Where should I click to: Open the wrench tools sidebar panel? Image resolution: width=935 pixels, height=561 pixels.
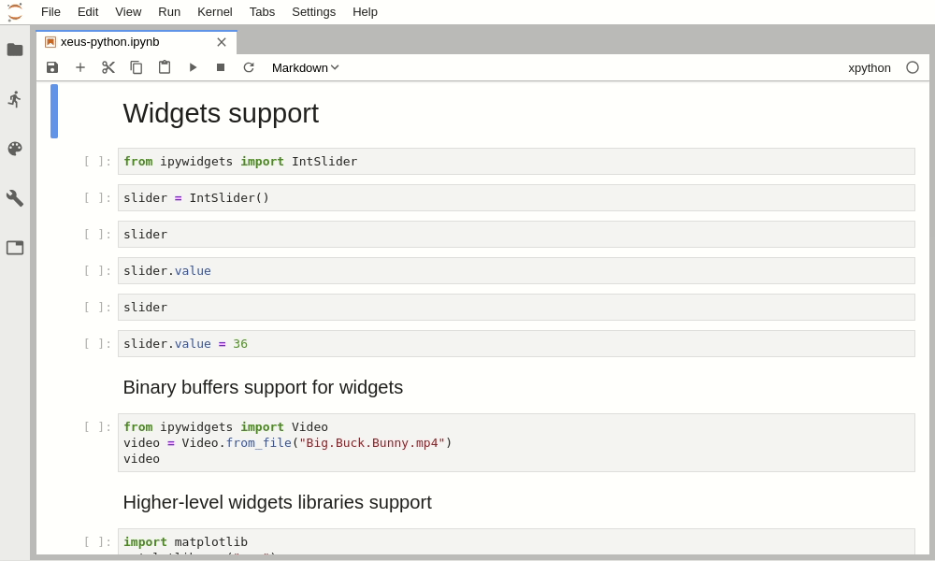point(15,198)
